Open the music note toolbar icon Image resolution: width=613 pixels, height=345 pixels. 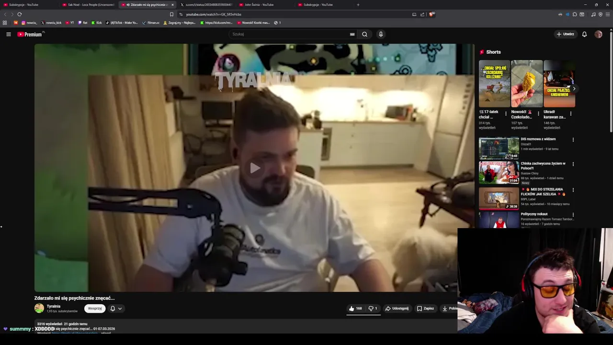pyautogui.click(x=593, y=14)
